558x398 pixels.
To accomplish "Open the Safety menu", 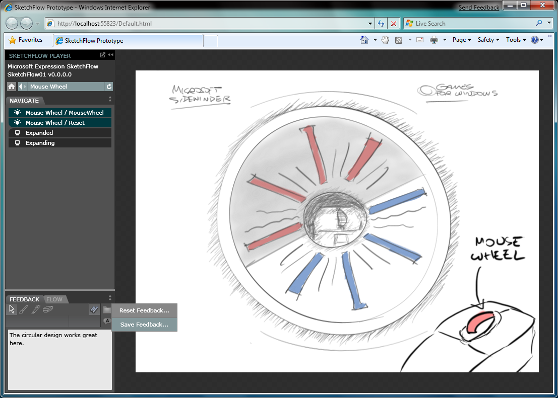I will [488, 40].
